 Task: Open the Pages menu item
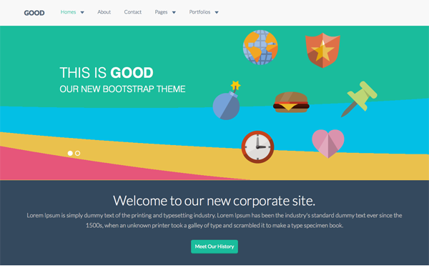coord(161,12)
